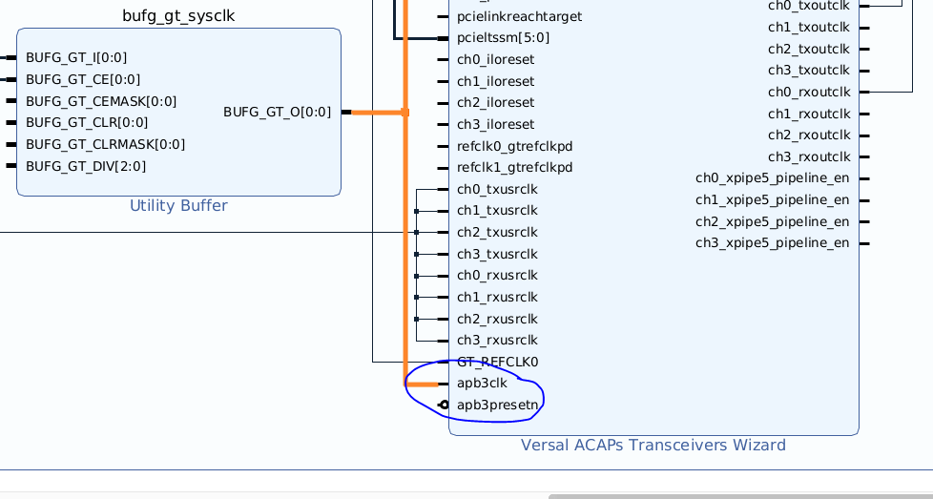Viewport: 933px width, 499px height.
Task: Click the Versal ACAPs Transceivers Wizard label
Action: 653,445
